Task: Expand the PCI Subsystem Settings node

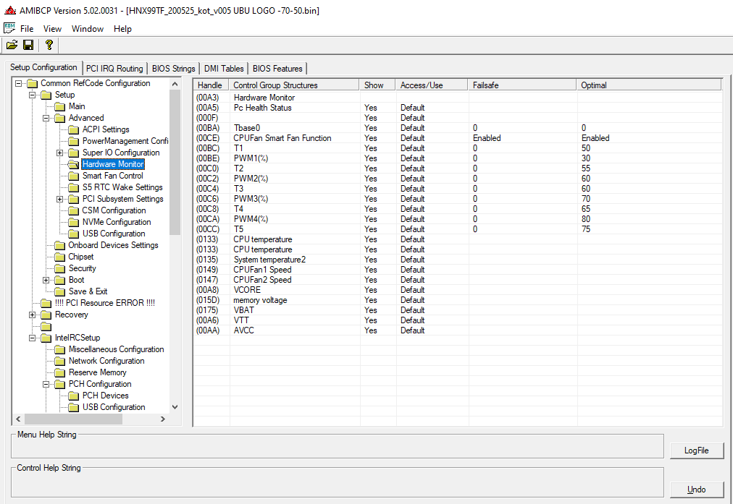Action: click(60, 200)
